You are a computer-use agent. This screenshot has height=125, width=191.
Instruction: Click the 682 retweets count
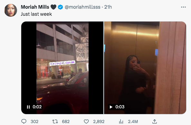[66, 121]
